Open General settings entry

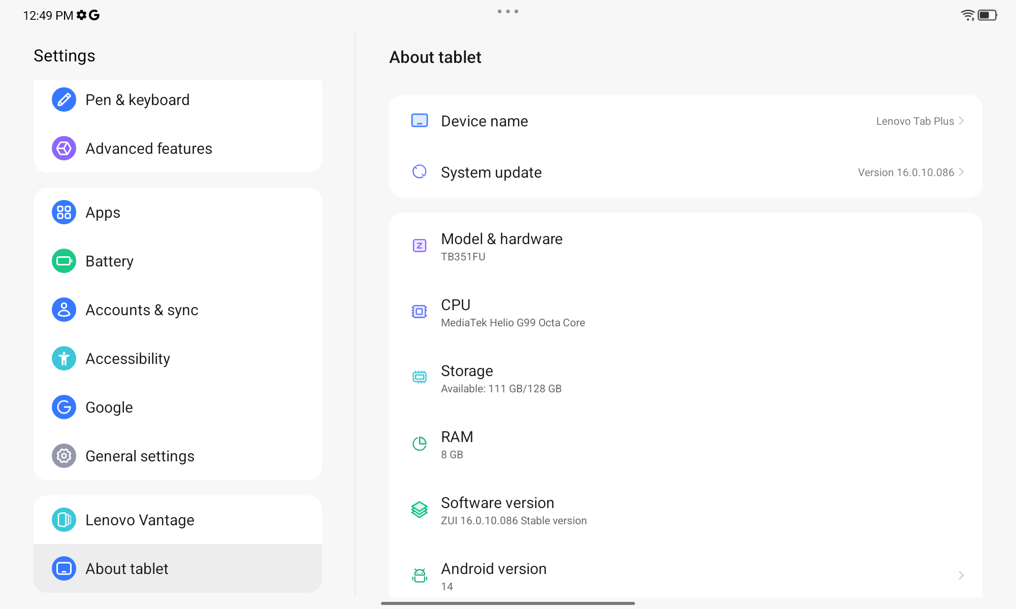coord(178,456)
